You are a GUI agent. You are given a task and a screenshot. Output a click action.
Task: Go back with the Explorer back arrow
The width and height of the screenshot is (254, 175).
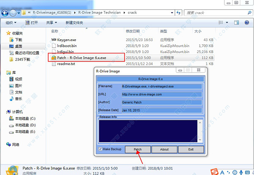[x=5, y=13]
